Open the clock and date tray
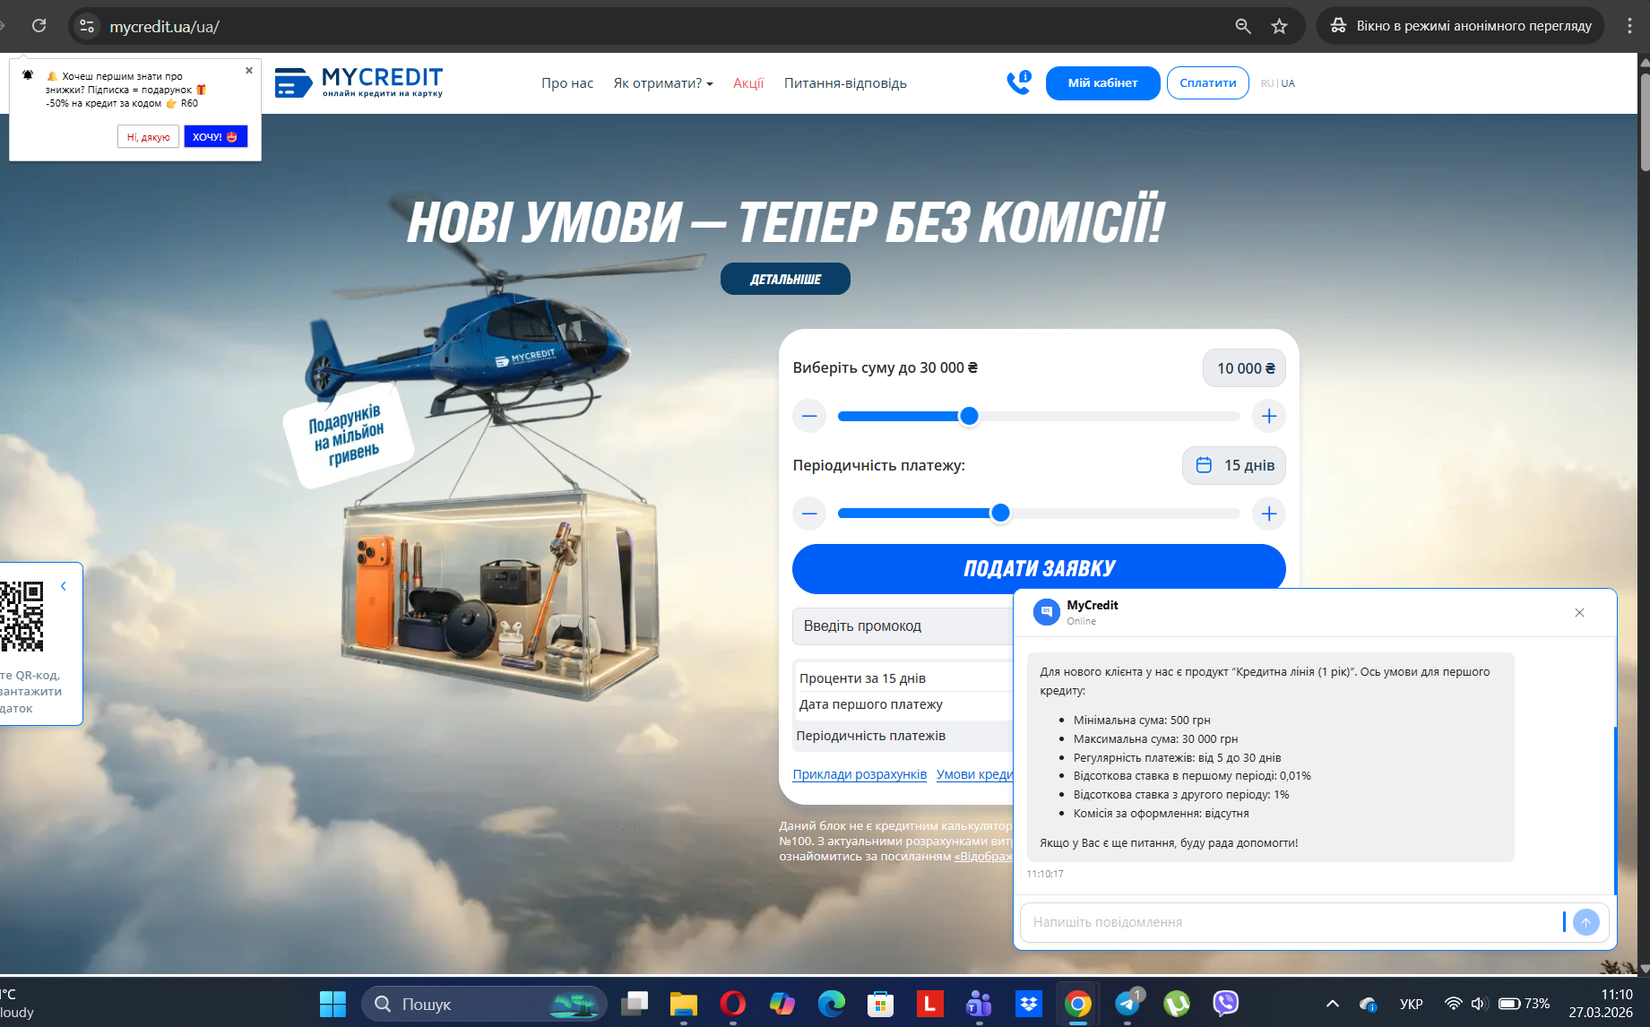The width and height of the screenshot is (1650, 1027). tap(1601, 1004)
